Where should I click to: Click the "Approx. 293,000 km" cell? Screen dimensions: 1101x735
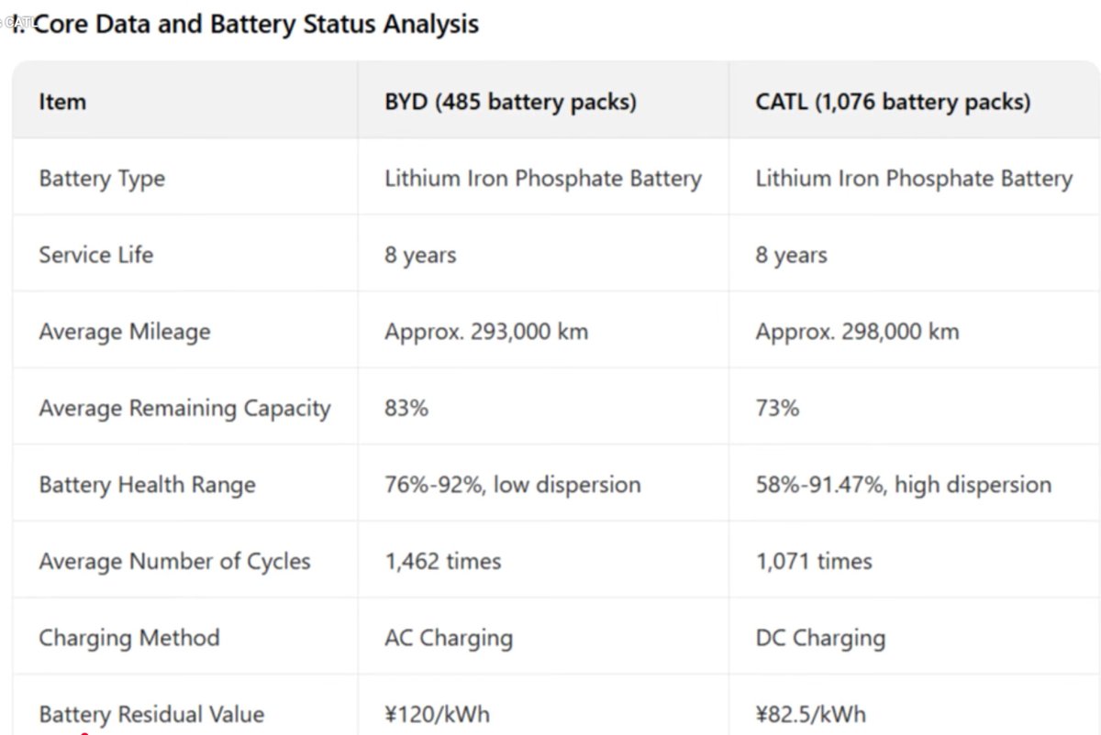click(x=485, y=332)
